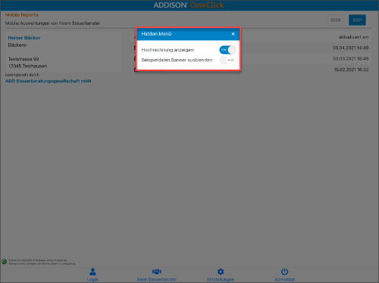Viewport: 379px width, 283px height.
Task: Click the Hidden Menü title bar
Action: [188, 34]
